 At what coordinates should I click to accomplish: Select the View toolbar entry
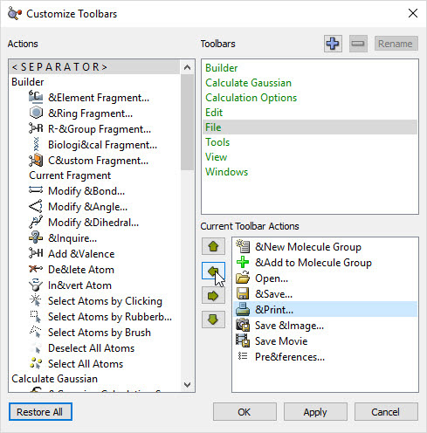(310, 157)
